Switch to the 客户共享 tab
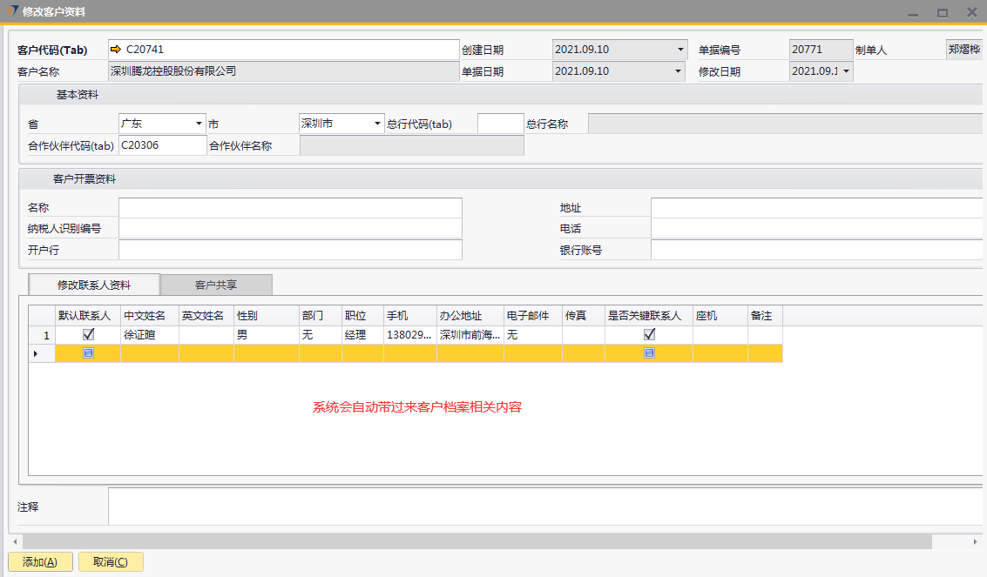 click(216, 285)
